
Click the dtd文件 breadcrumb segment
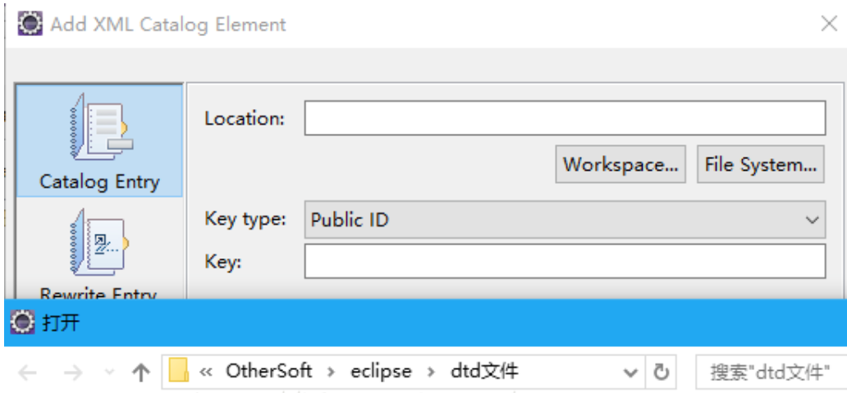pos(484,372)
